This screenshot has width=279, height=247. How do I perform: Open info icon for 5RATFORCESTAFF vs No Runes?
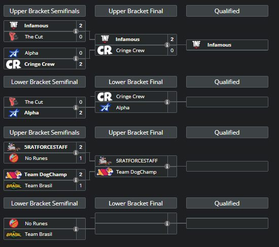[76, 152]
